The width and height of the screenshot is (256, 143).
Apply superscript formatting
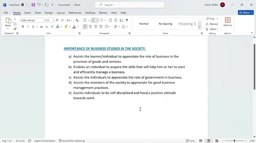tap(52, 27)
